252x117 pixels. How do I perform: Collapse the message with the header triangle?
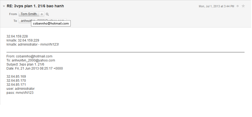[x=4, y=6]
